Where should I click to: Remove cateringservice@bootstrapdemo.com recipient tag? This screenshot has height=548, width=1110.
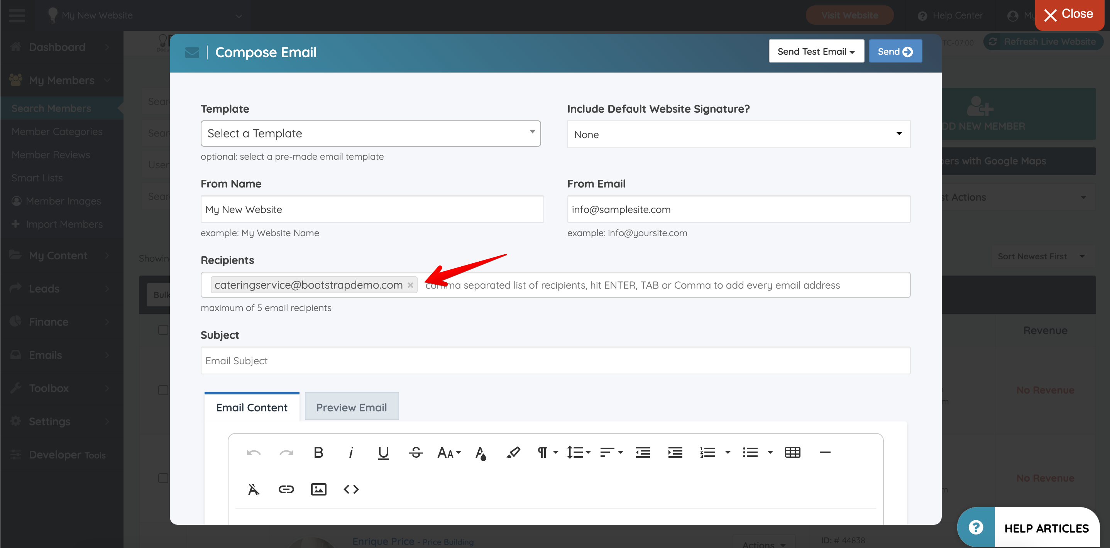click(x=410, y=285)
